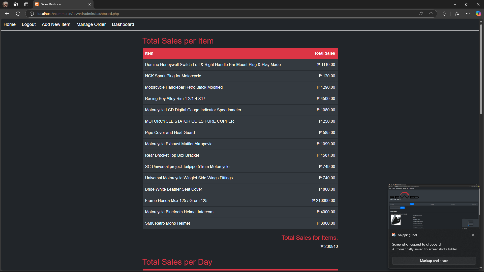Open browser profile avatar
The height and width of the screenshot is (272, 484).
5,4
